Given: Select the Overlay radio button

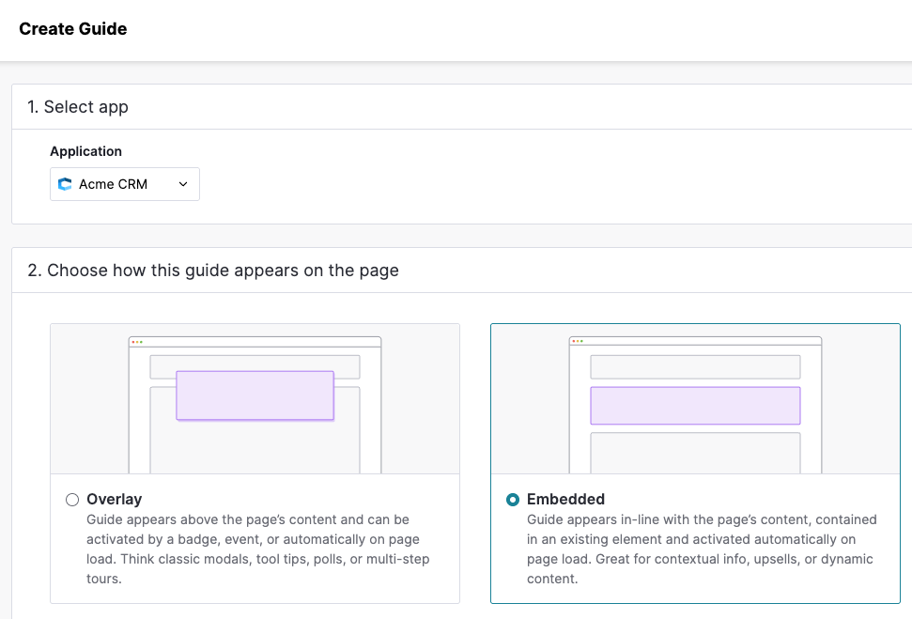Looking at the screenshot, I should (x=72, y=500).
